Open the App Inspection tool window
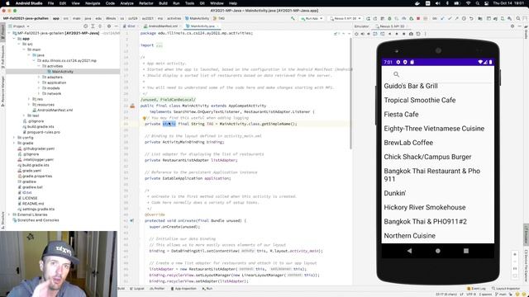This screenshot has width=529, height=297. (183, 289)
